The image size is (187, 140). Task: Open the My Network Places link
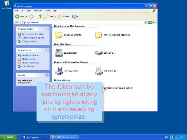click(30, 55)
